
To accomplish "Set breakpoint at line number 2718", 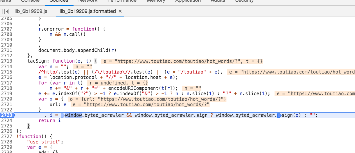I will click(6, 88).
